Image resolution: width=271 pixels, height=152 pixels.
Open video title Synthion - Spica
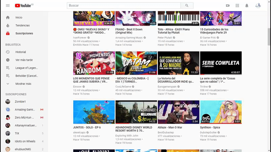click(x=210, y=128)
